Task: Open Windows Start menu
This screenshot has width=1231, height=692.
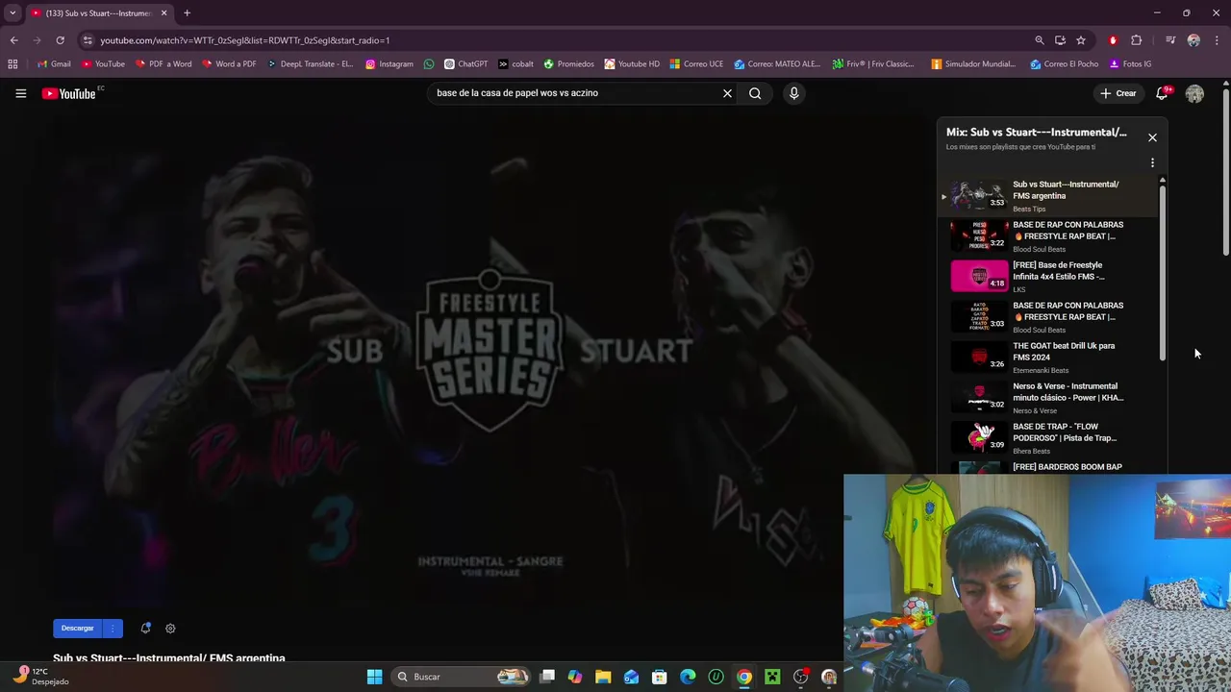Action: point(374,677)
